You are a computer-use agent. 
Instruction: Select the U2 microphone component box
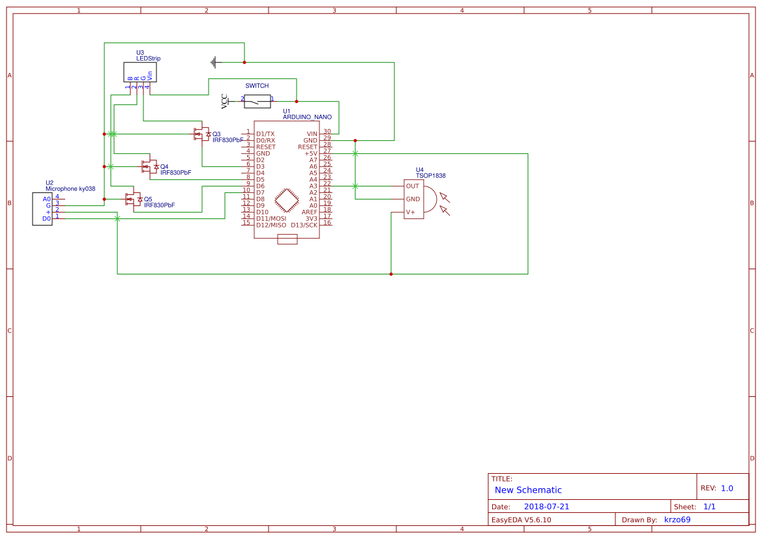click(42, 209)
